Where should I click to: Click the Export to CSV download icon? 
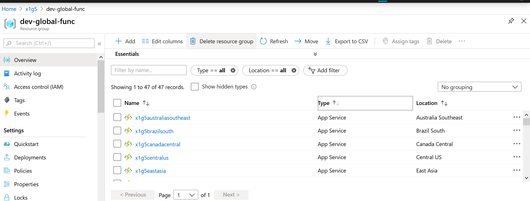[328, 41]
